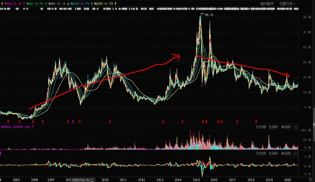The height and width of the screenshot is (182, 315).
Task: Click the red info marker just after 2014
Action: coord(182,121)
